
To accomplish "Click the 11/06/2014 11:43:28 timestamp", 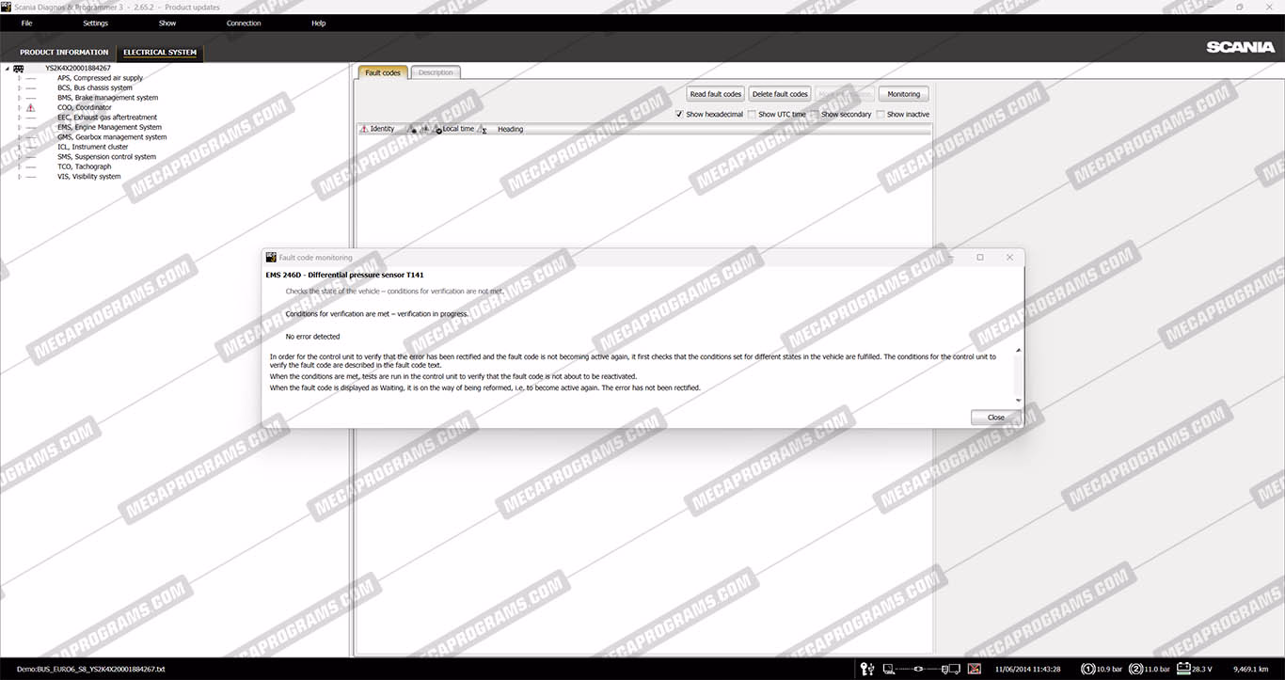I will [1027, 670].
